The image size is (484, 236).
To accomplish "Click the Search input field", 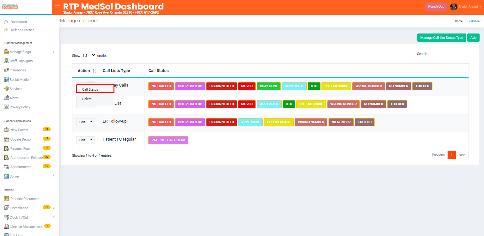I will click(449, 54).
